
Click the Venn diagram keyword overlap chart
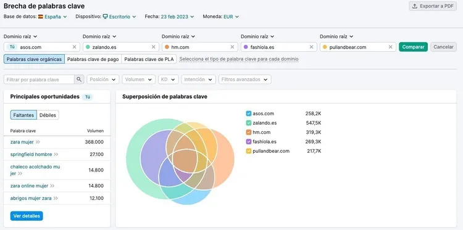point(180,162)
